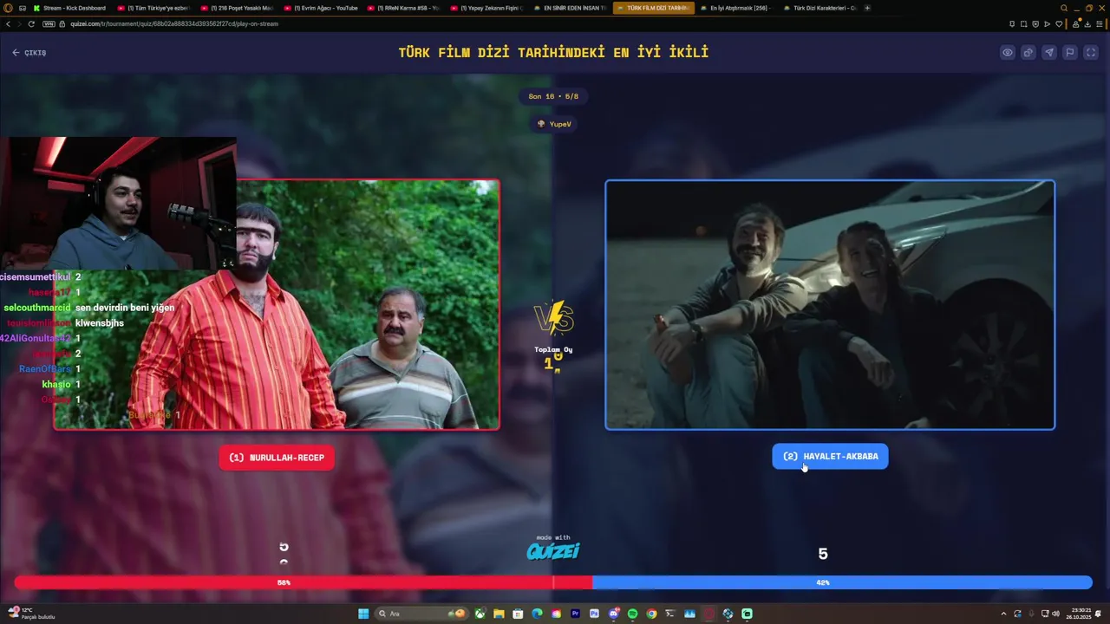Vote for (1) NURULLAH-RECEP button
Screen dimensions: 1110x624
coord(277,458)
